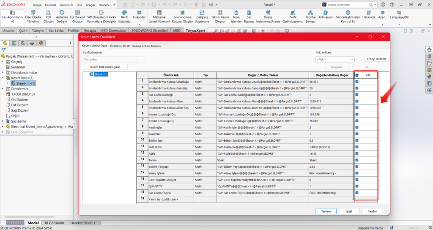The width and height of the screenshot is (433, 230).
Task: Open the Araçlar menu
Action: [90, 5]
